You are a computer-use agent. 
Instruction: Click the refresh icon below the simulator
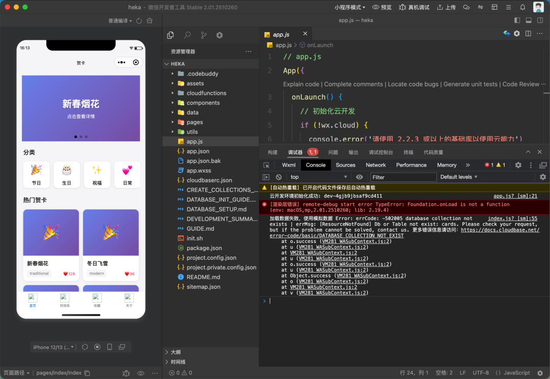pos(85,347)
